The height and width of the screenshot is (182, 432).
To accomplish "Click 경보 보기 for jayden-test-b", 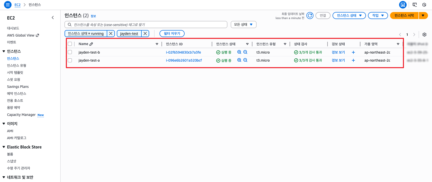I will coord(338,52).
